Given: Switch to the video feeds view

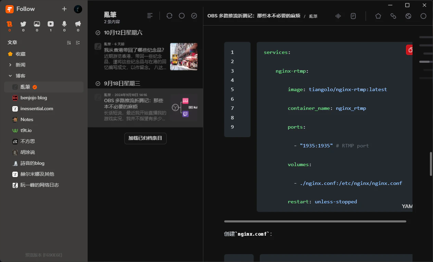Looking at the screenshot, I should (50, 24).
